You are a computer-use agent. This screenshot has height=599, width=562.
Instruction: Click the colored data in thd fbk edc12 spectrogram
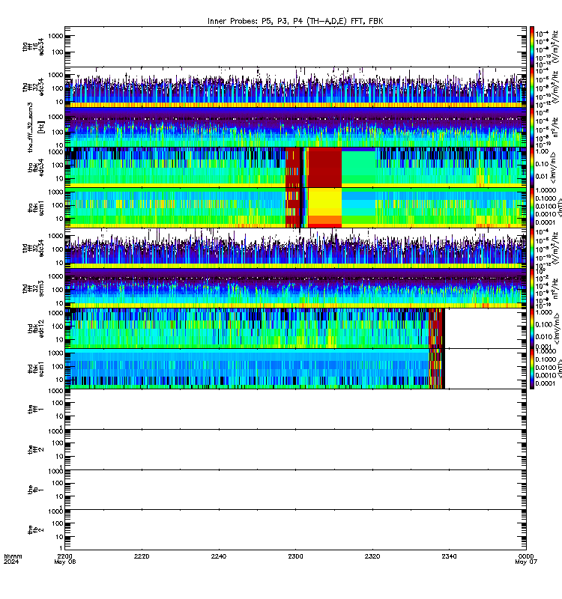255,329
